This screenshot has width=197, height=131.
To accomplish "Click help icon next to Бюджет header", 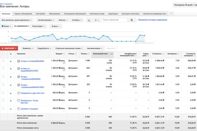I will click(x=64, y=54).
